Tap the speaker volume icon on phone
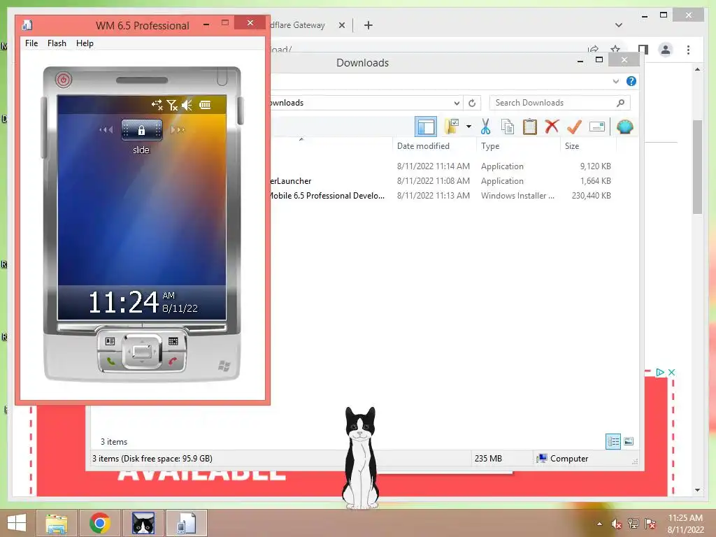The image size is (716, 537). [187, 106]
